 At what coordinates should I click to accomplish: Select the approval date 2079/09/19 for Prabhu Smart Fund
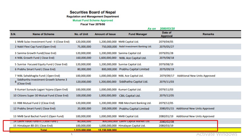pyautogui.click(x=166, y=69)
